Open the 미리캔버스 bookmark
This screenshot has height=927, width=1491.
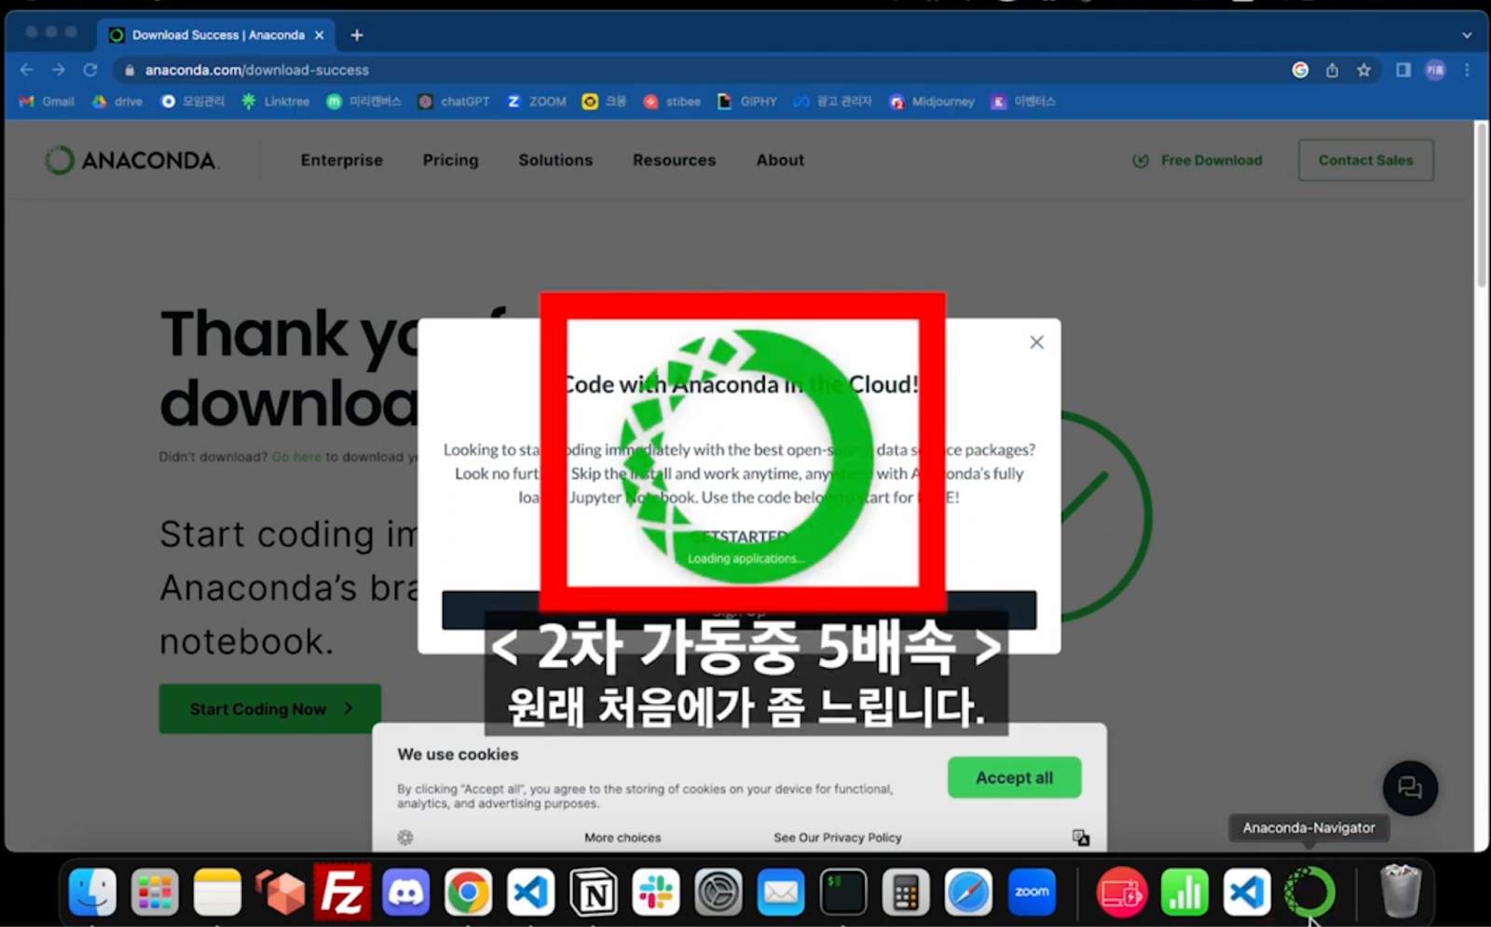[363, 102]
